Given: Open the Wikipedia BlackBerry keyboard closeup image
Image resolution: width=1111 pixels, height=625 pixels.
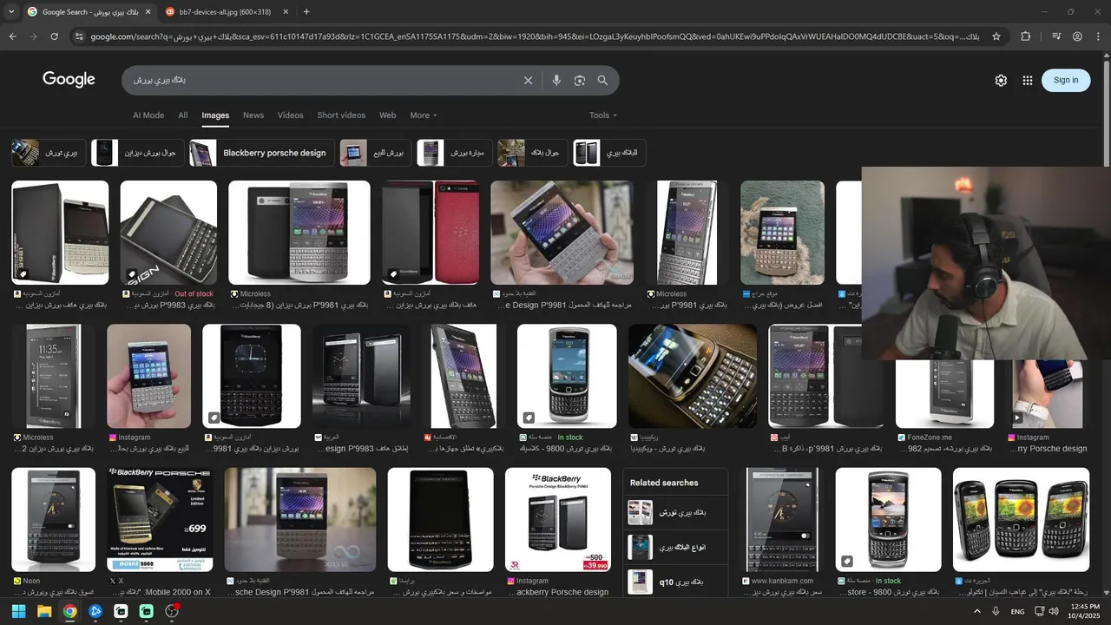Looking at the screenshot, I should pos(693,376).
